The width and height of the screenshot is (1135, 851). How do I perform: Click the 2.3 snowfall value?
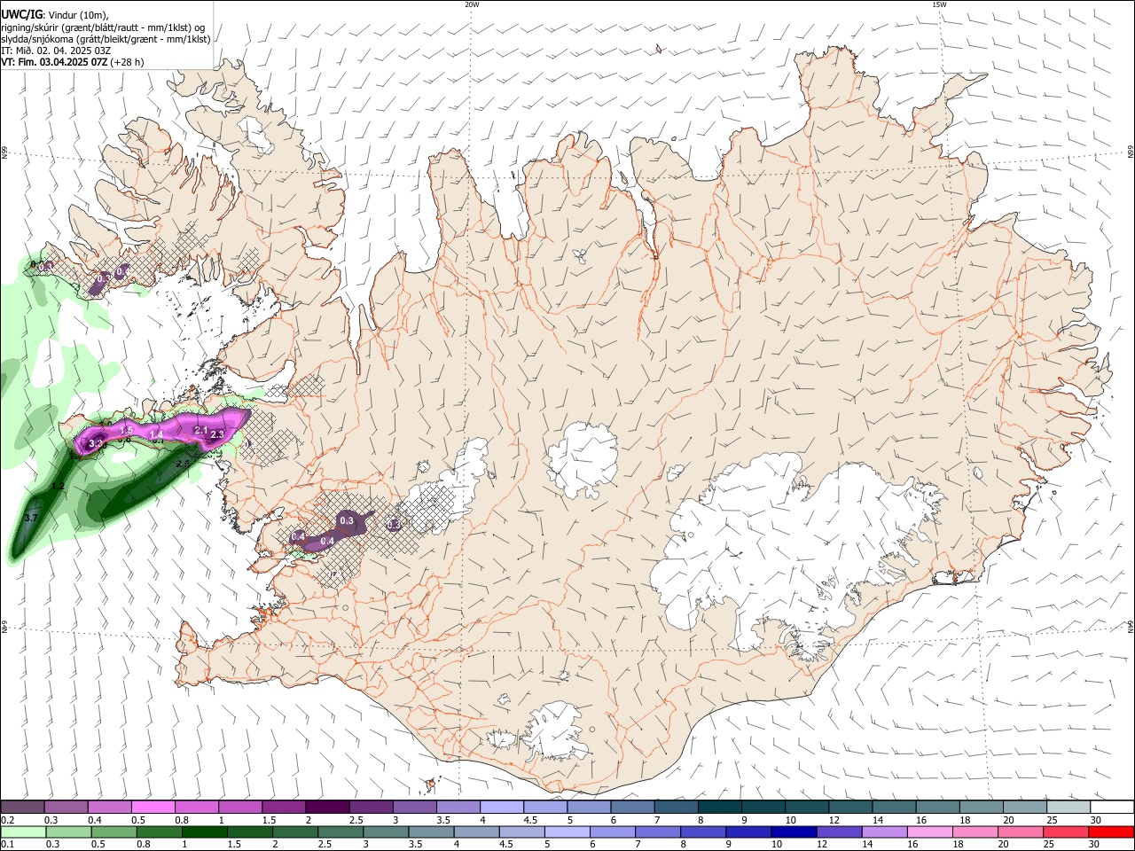[x=217, y=434]
